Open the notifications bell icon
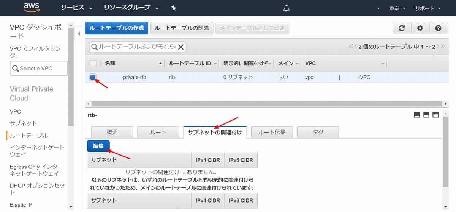Viewport: 456px width, 212px height. click(x=287, y=8)
